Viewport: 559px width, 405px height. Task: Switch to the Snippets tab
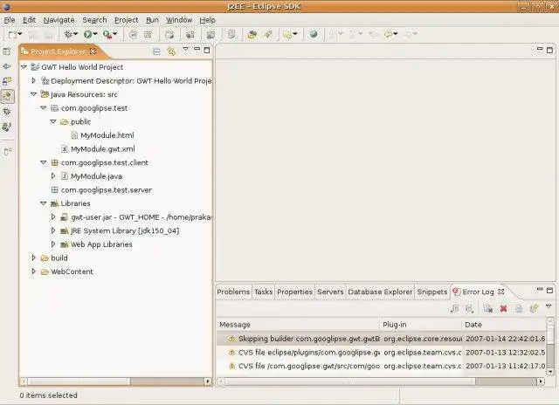pos(432,292)
